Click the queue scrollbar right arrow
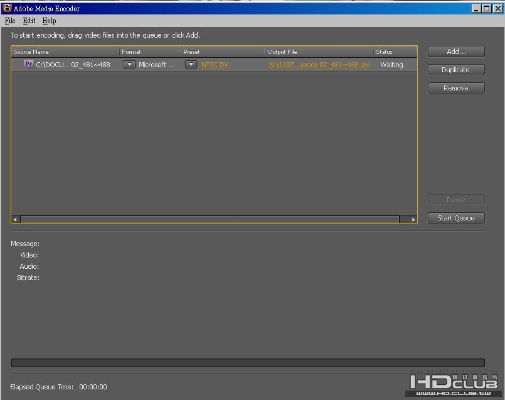 [413, 220]
